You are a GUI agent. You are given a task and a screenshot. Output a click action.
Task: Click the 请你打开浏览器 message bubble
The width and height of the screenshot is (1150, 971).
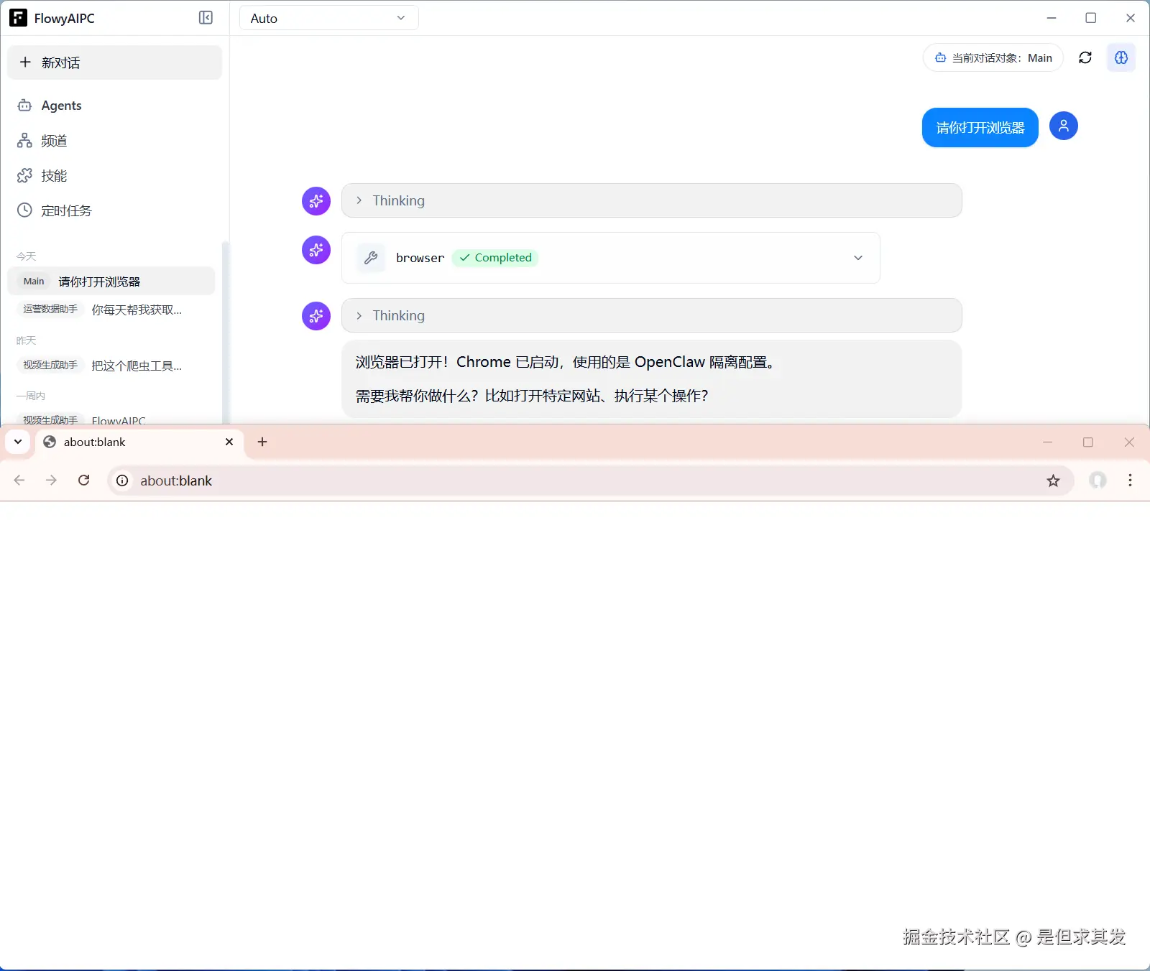point(980,128)
